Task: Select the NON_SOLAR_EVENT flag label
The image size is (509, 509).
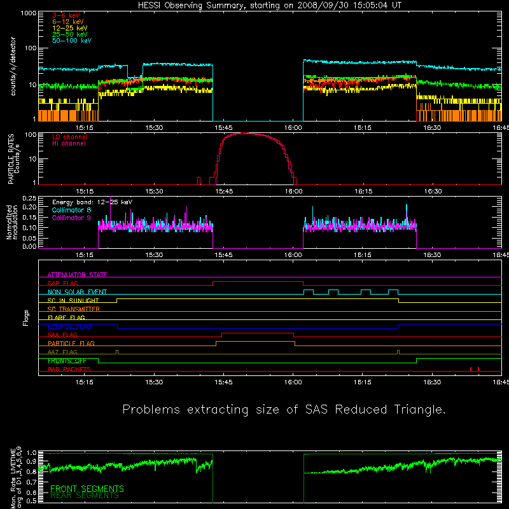Action: point(77,292)
